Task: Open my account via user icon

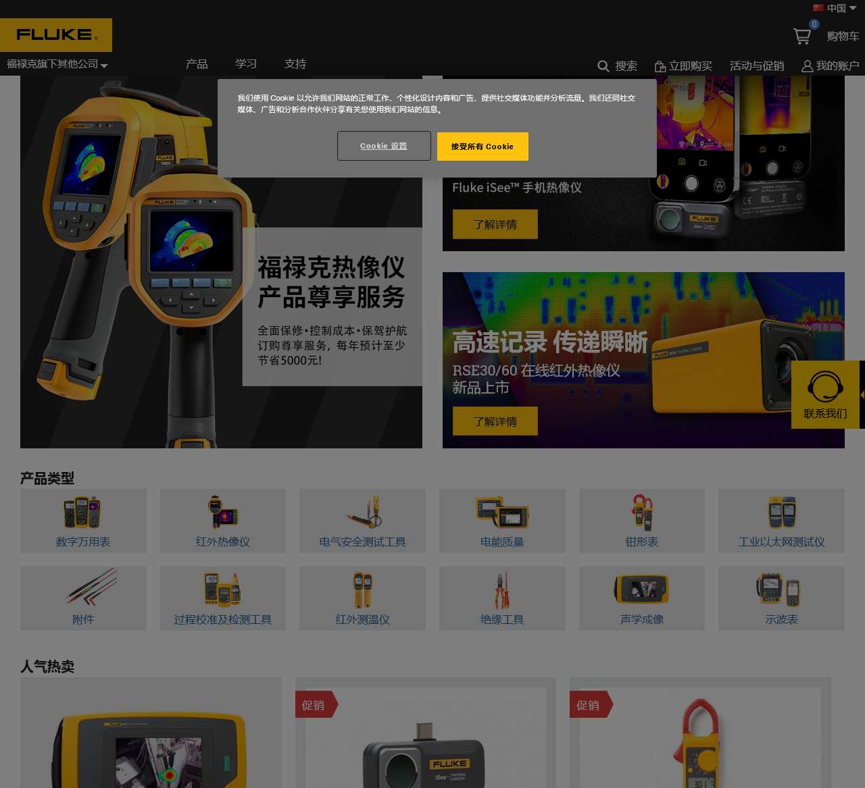Action: 807,66
